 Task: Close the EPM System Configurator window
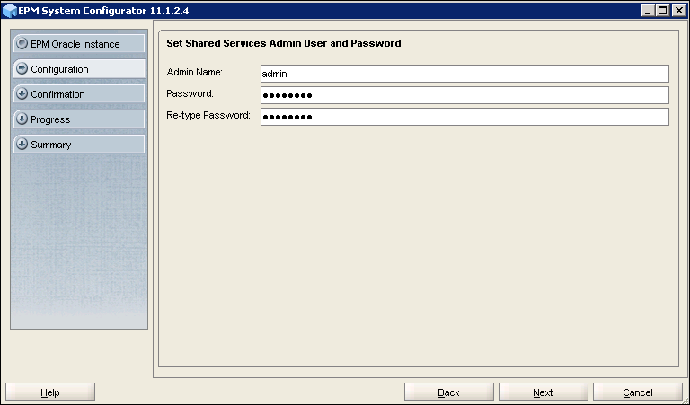pos(678,10)
